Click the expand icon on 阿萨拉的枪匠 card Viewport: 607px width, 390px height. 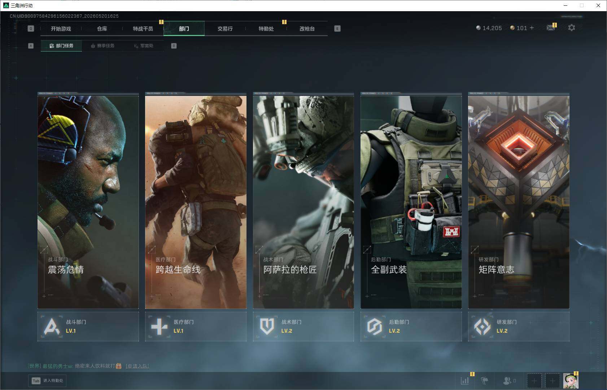coord(259,249)
